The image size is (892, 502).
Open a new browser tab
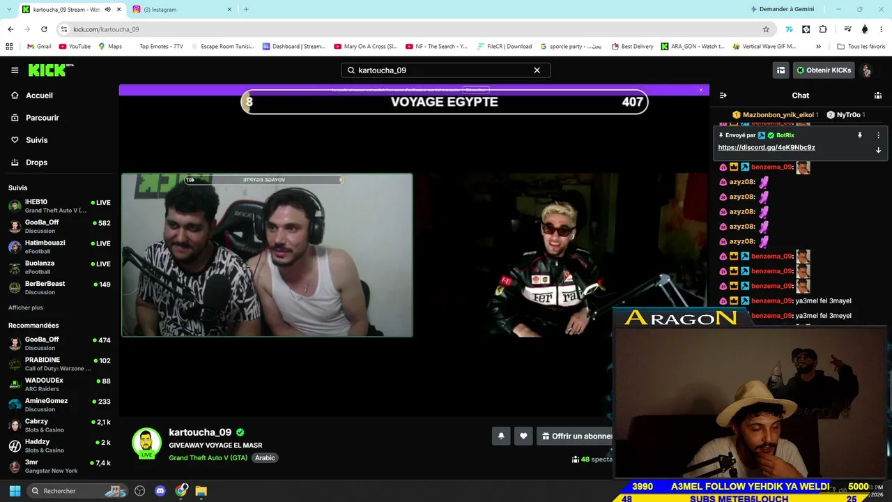(x=246, y=10)
